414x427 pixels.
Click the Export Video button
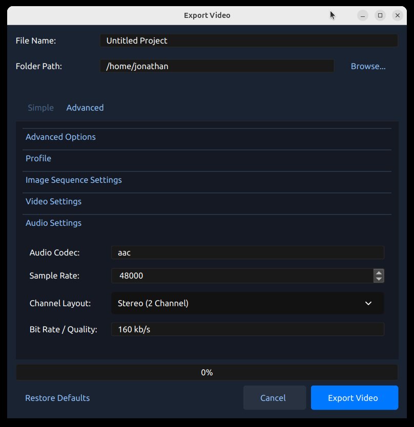point(354,398)
